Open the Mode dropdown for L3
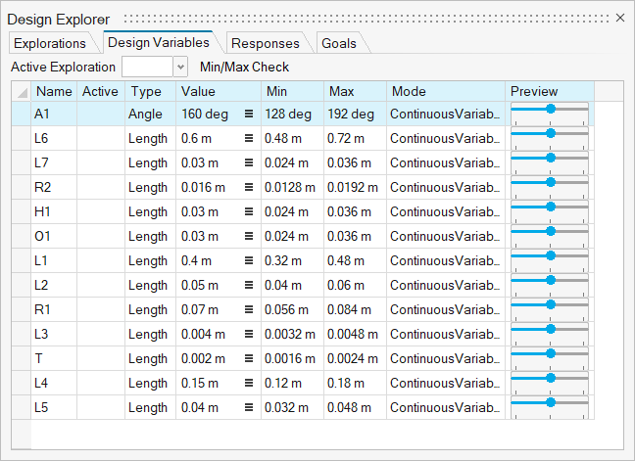 coord(446,335)
